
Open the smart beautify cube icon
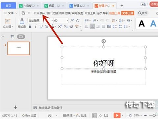click(x=50, y=116)
